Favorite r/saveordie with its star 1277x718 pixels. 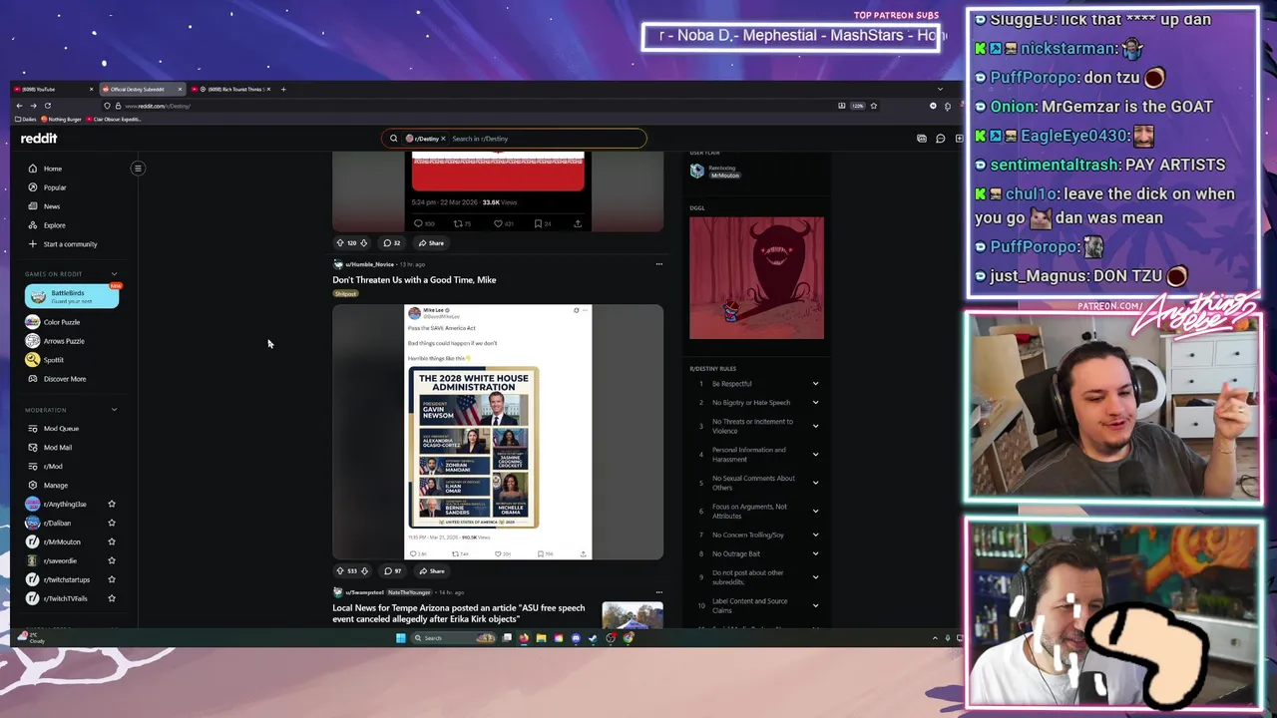112,561
